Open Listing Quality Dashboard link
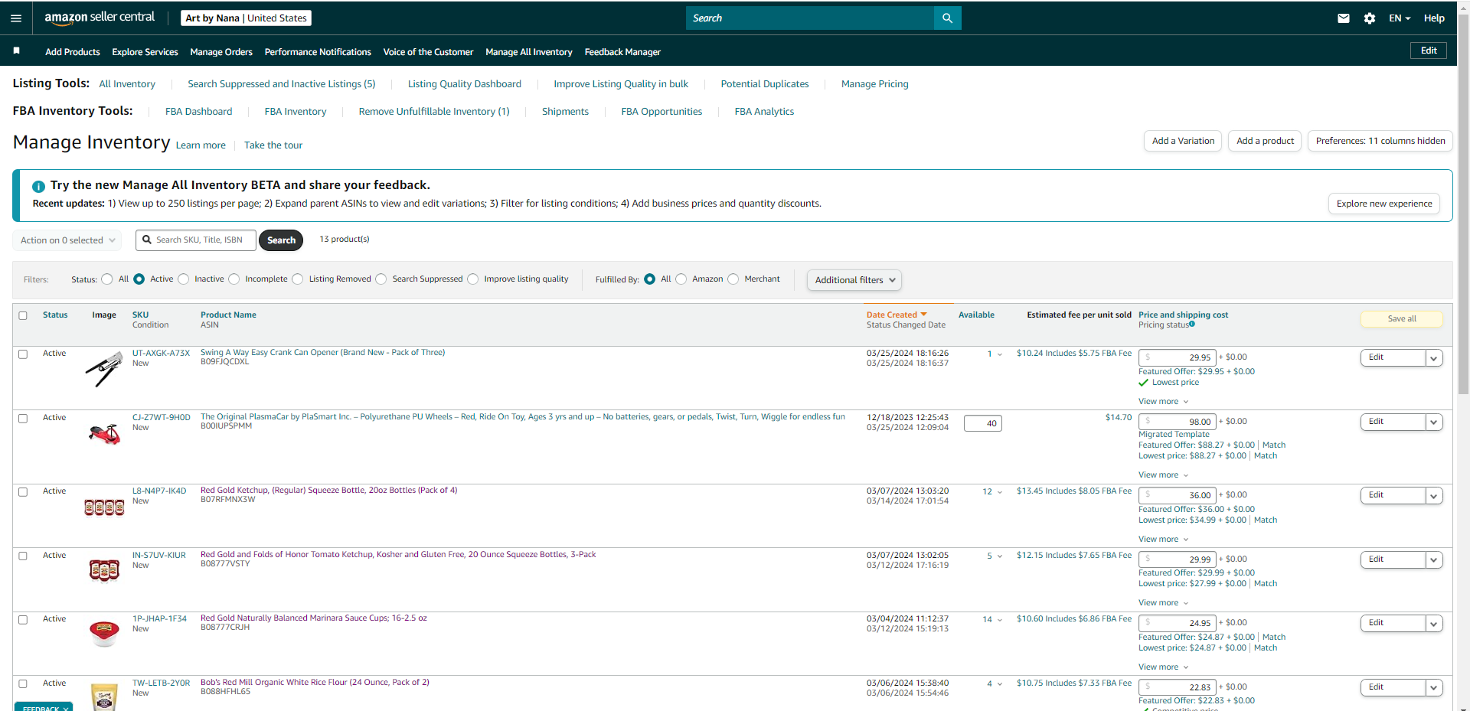Screen dimensions: 1470x711 point(465,84)
